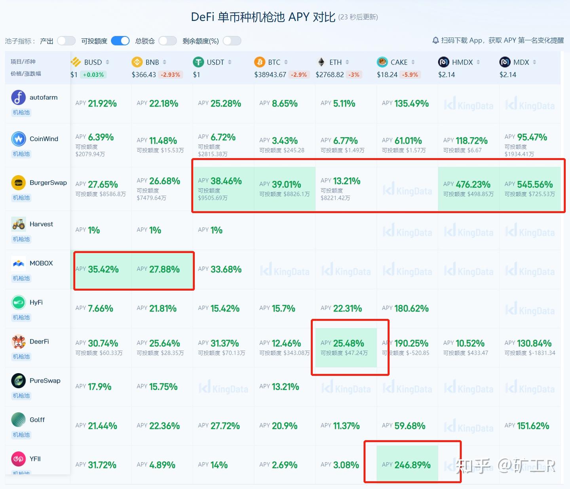Toggle the 产出 switch on
570x489 pixels.
66,41
